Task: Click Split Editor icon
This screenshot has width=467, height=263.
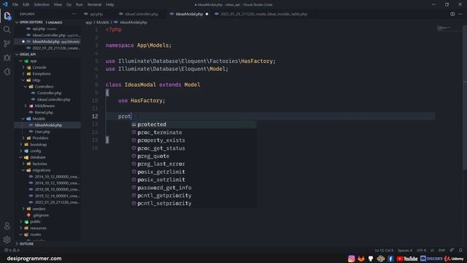Action: (x=452, y=14)
